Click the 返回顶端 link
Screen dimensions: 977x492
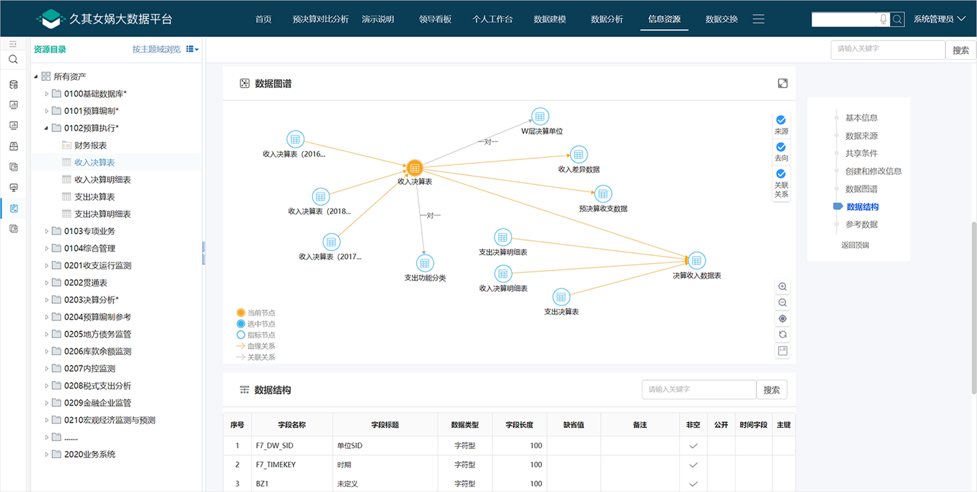click(x=855, y=245)
